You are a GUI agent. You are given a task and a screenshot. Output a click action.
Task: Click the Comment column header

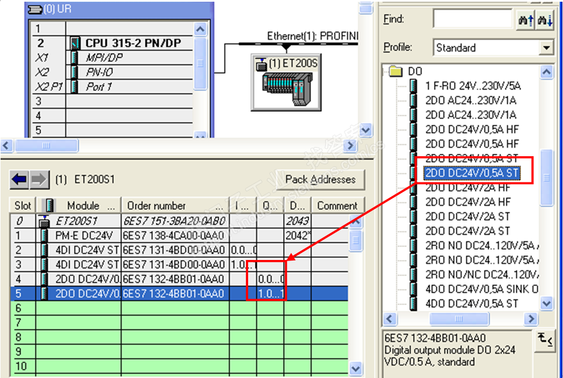[x=338, y=206]
